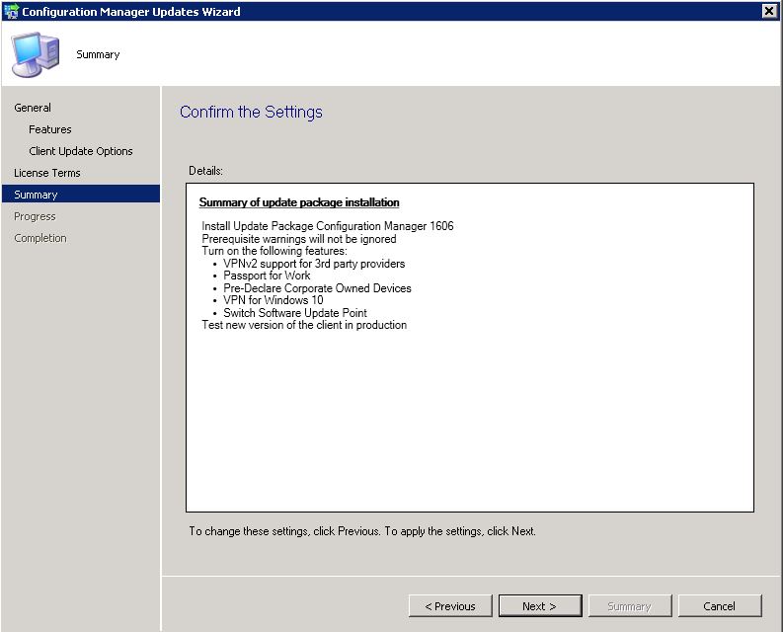
Task: Open the License Terms step
Action: (x=47, y=173)
